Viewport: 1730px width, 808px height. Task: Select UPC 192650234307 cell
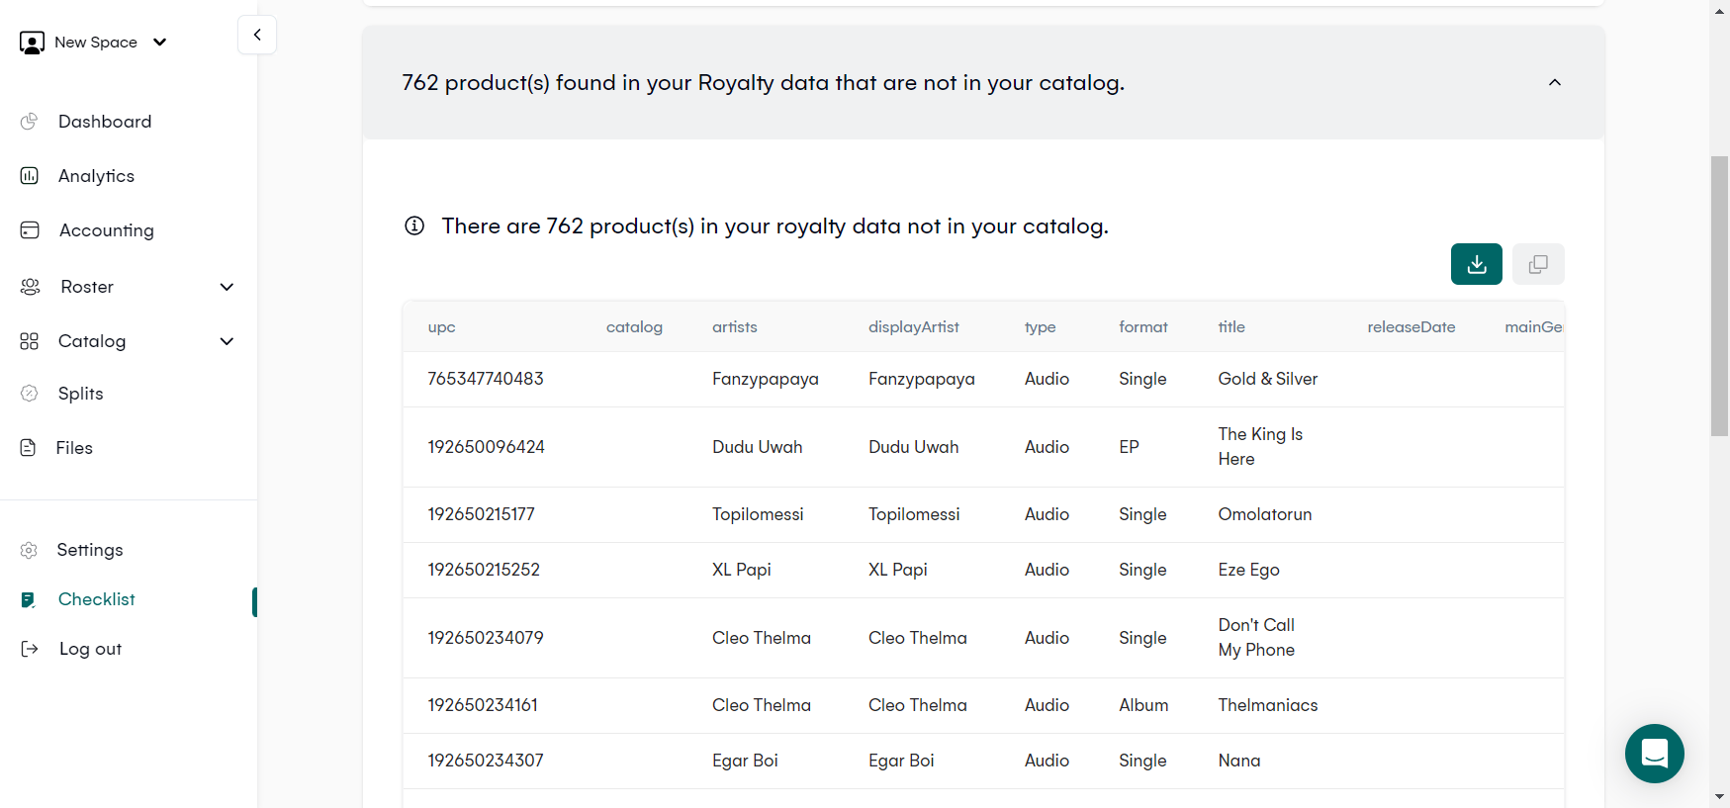486,761
